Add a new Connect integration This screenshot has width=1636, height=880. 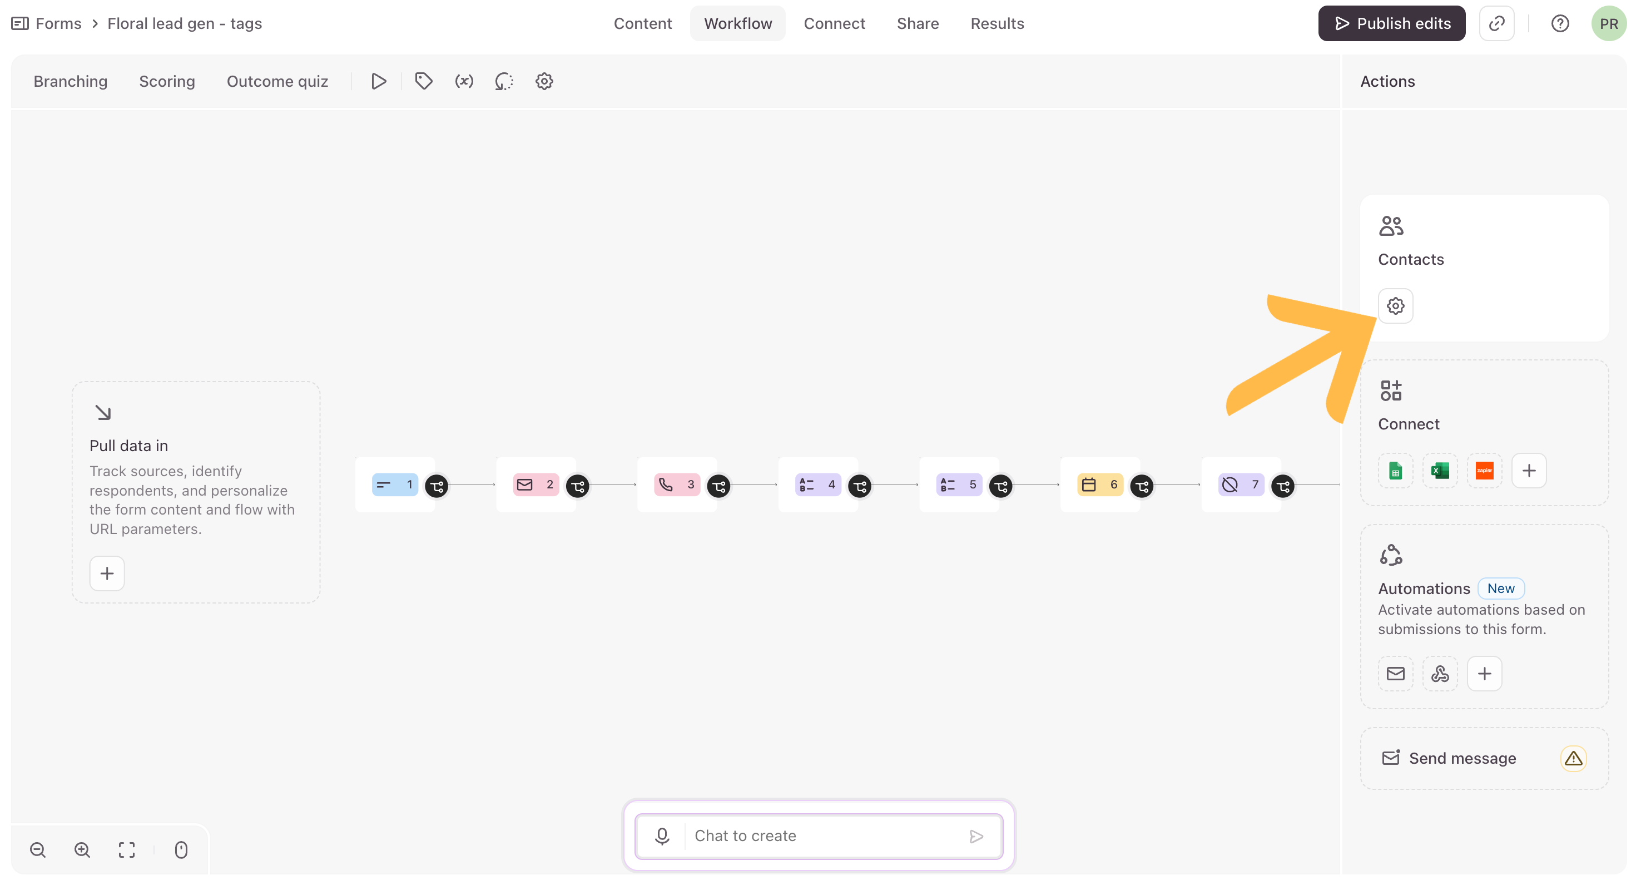tap(1529, 471)
